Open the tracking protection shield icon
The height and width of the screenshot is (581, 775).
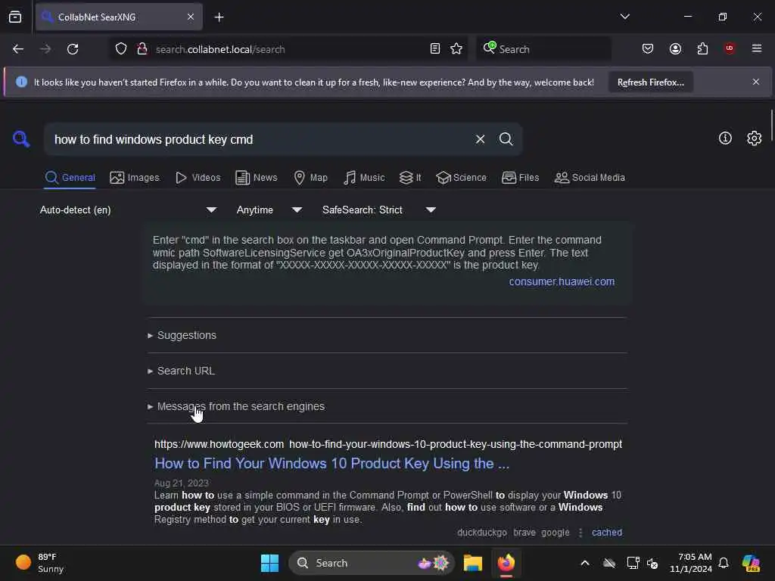[121, 49]
